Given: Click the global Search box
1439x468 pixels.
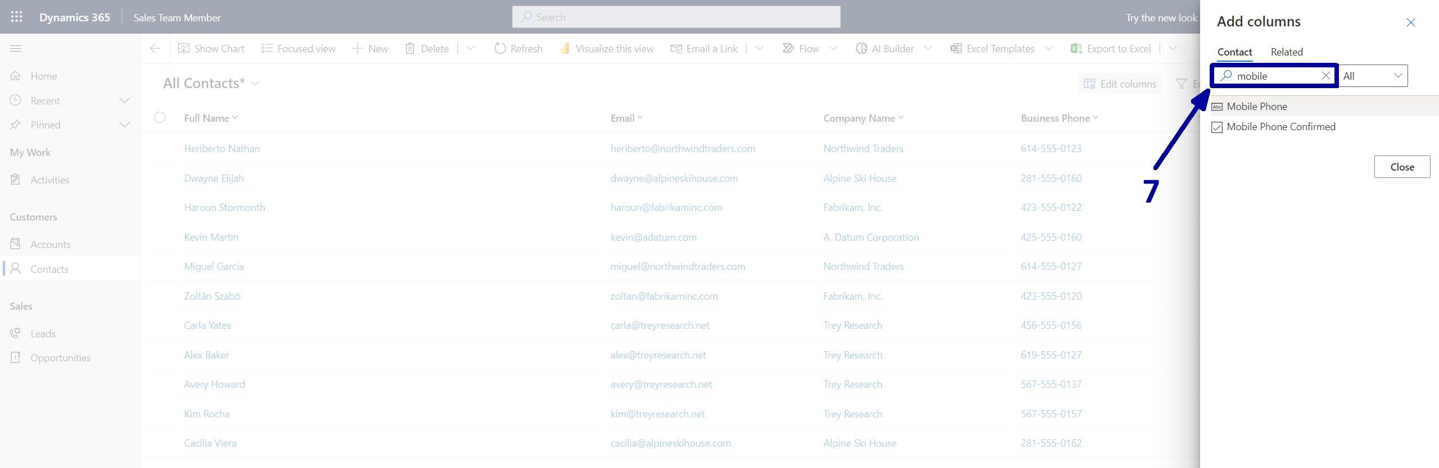Looking at the screenshot, I should point(676,17).
